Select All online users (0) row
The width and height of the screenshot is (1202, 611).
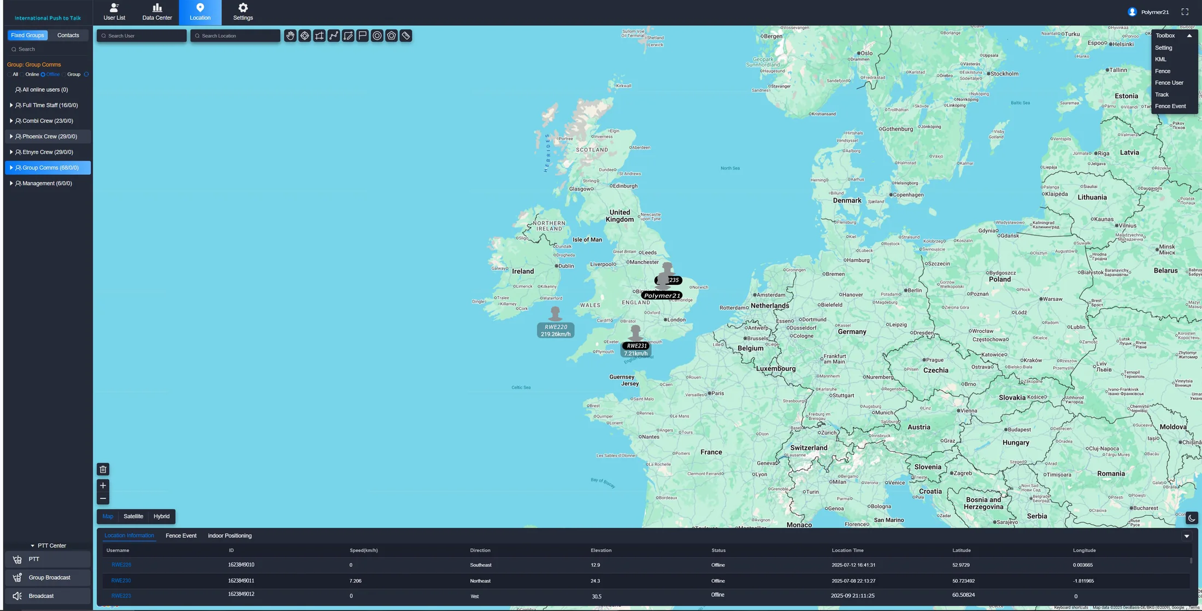pyautogui.click(x=48, y=90)
